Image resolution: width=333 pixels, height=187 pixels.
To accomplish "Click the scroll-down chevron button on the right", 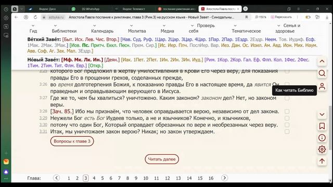I will (322, 114).
